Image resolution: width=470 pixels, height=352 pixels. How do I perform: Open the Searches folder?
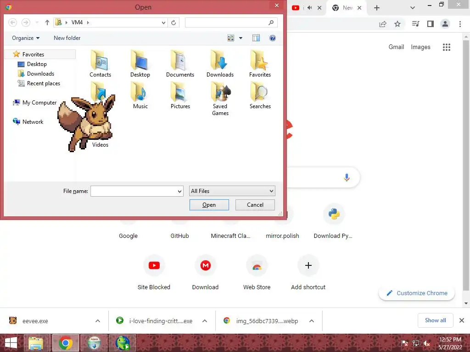pyautogui.click(x=260, y=96)
